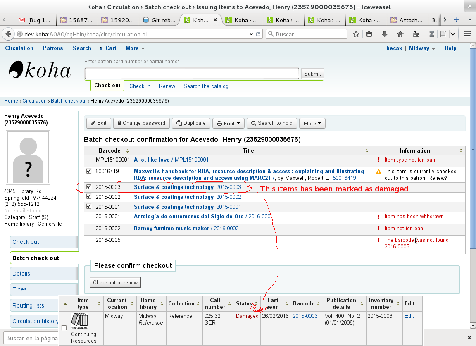Toggle the checkbox for barcode 2015-0003
The width and height of the screenshot is (476, 346).
click(89, 187)
